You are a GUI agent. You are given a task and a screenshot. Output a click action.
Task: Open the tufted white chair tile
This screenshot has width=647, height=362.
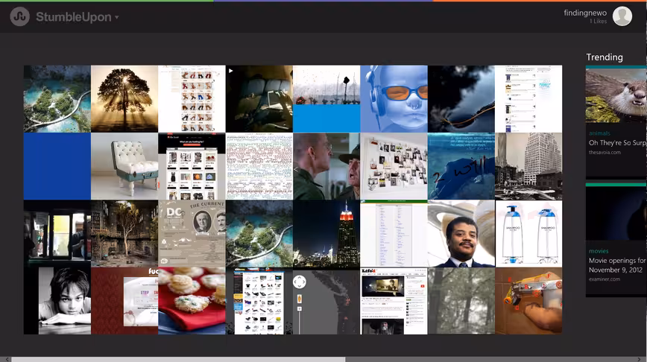click(124, 166)
